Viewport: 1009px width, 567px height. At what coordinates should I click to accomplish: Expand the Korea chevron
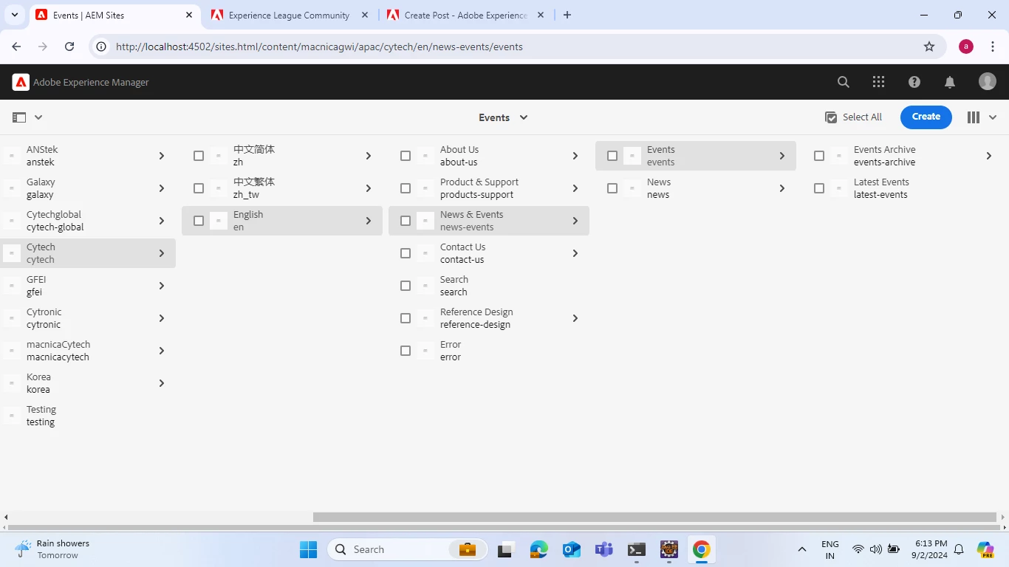[x=161, y=383]
